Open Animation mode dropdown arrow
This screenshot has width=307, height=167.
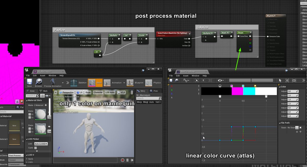coord(124,83)
